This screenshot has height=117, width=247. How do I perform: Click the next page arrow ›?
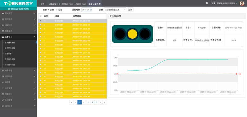pyautogui.click(x=101, y=102)
